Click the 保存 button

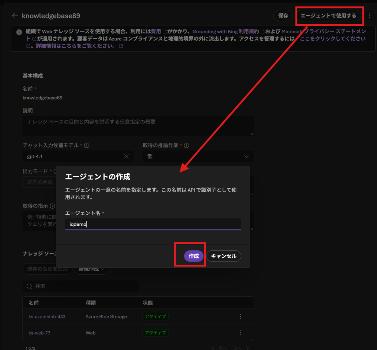(283, 16)
